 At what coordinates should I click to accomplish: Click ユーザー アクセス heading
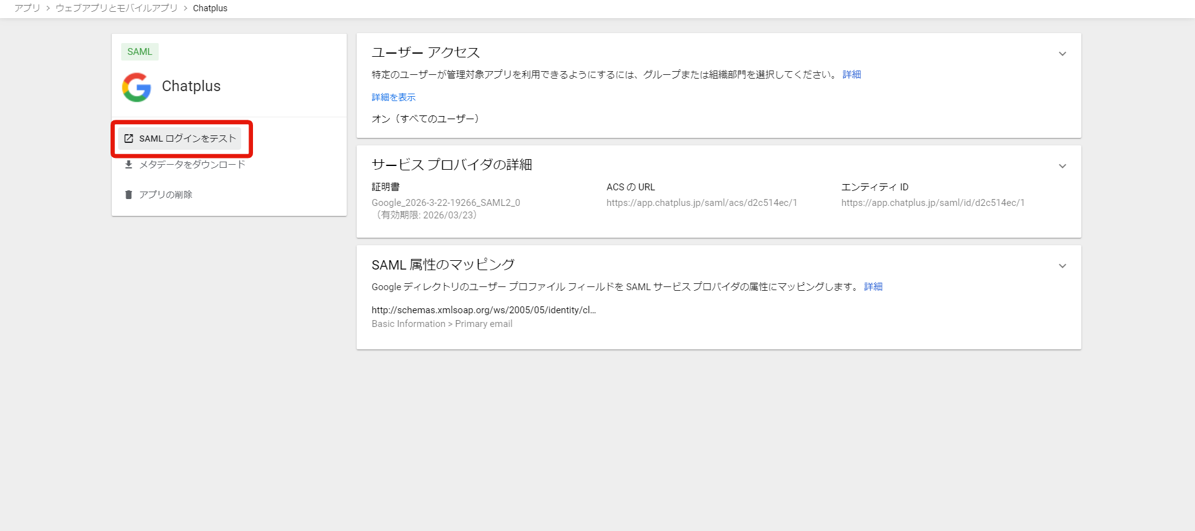tap(426, 52)
